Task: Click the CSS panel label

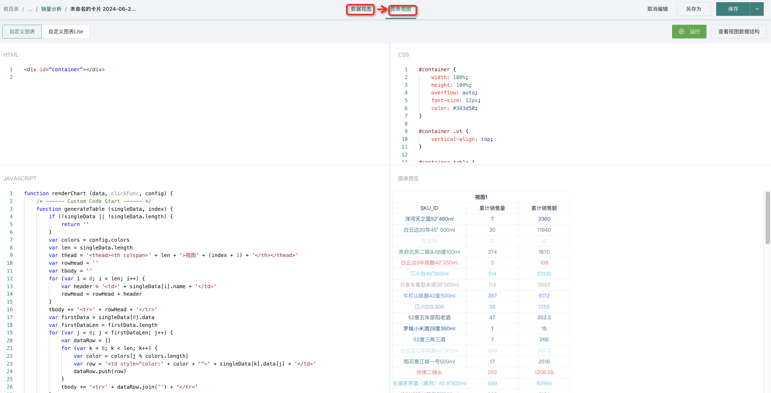Action: [x=403, y=55]
